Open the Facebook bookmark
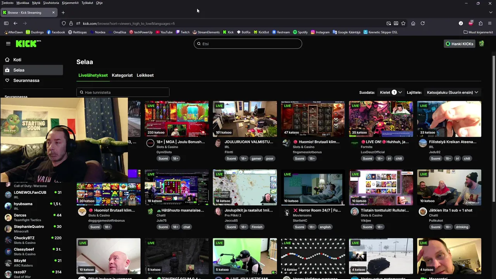496x279 pixels. pos(56,32)
